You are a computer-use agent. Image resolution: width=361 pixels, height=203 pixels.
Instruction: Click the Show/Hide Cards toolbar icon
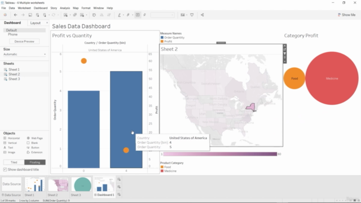(183, 15)
